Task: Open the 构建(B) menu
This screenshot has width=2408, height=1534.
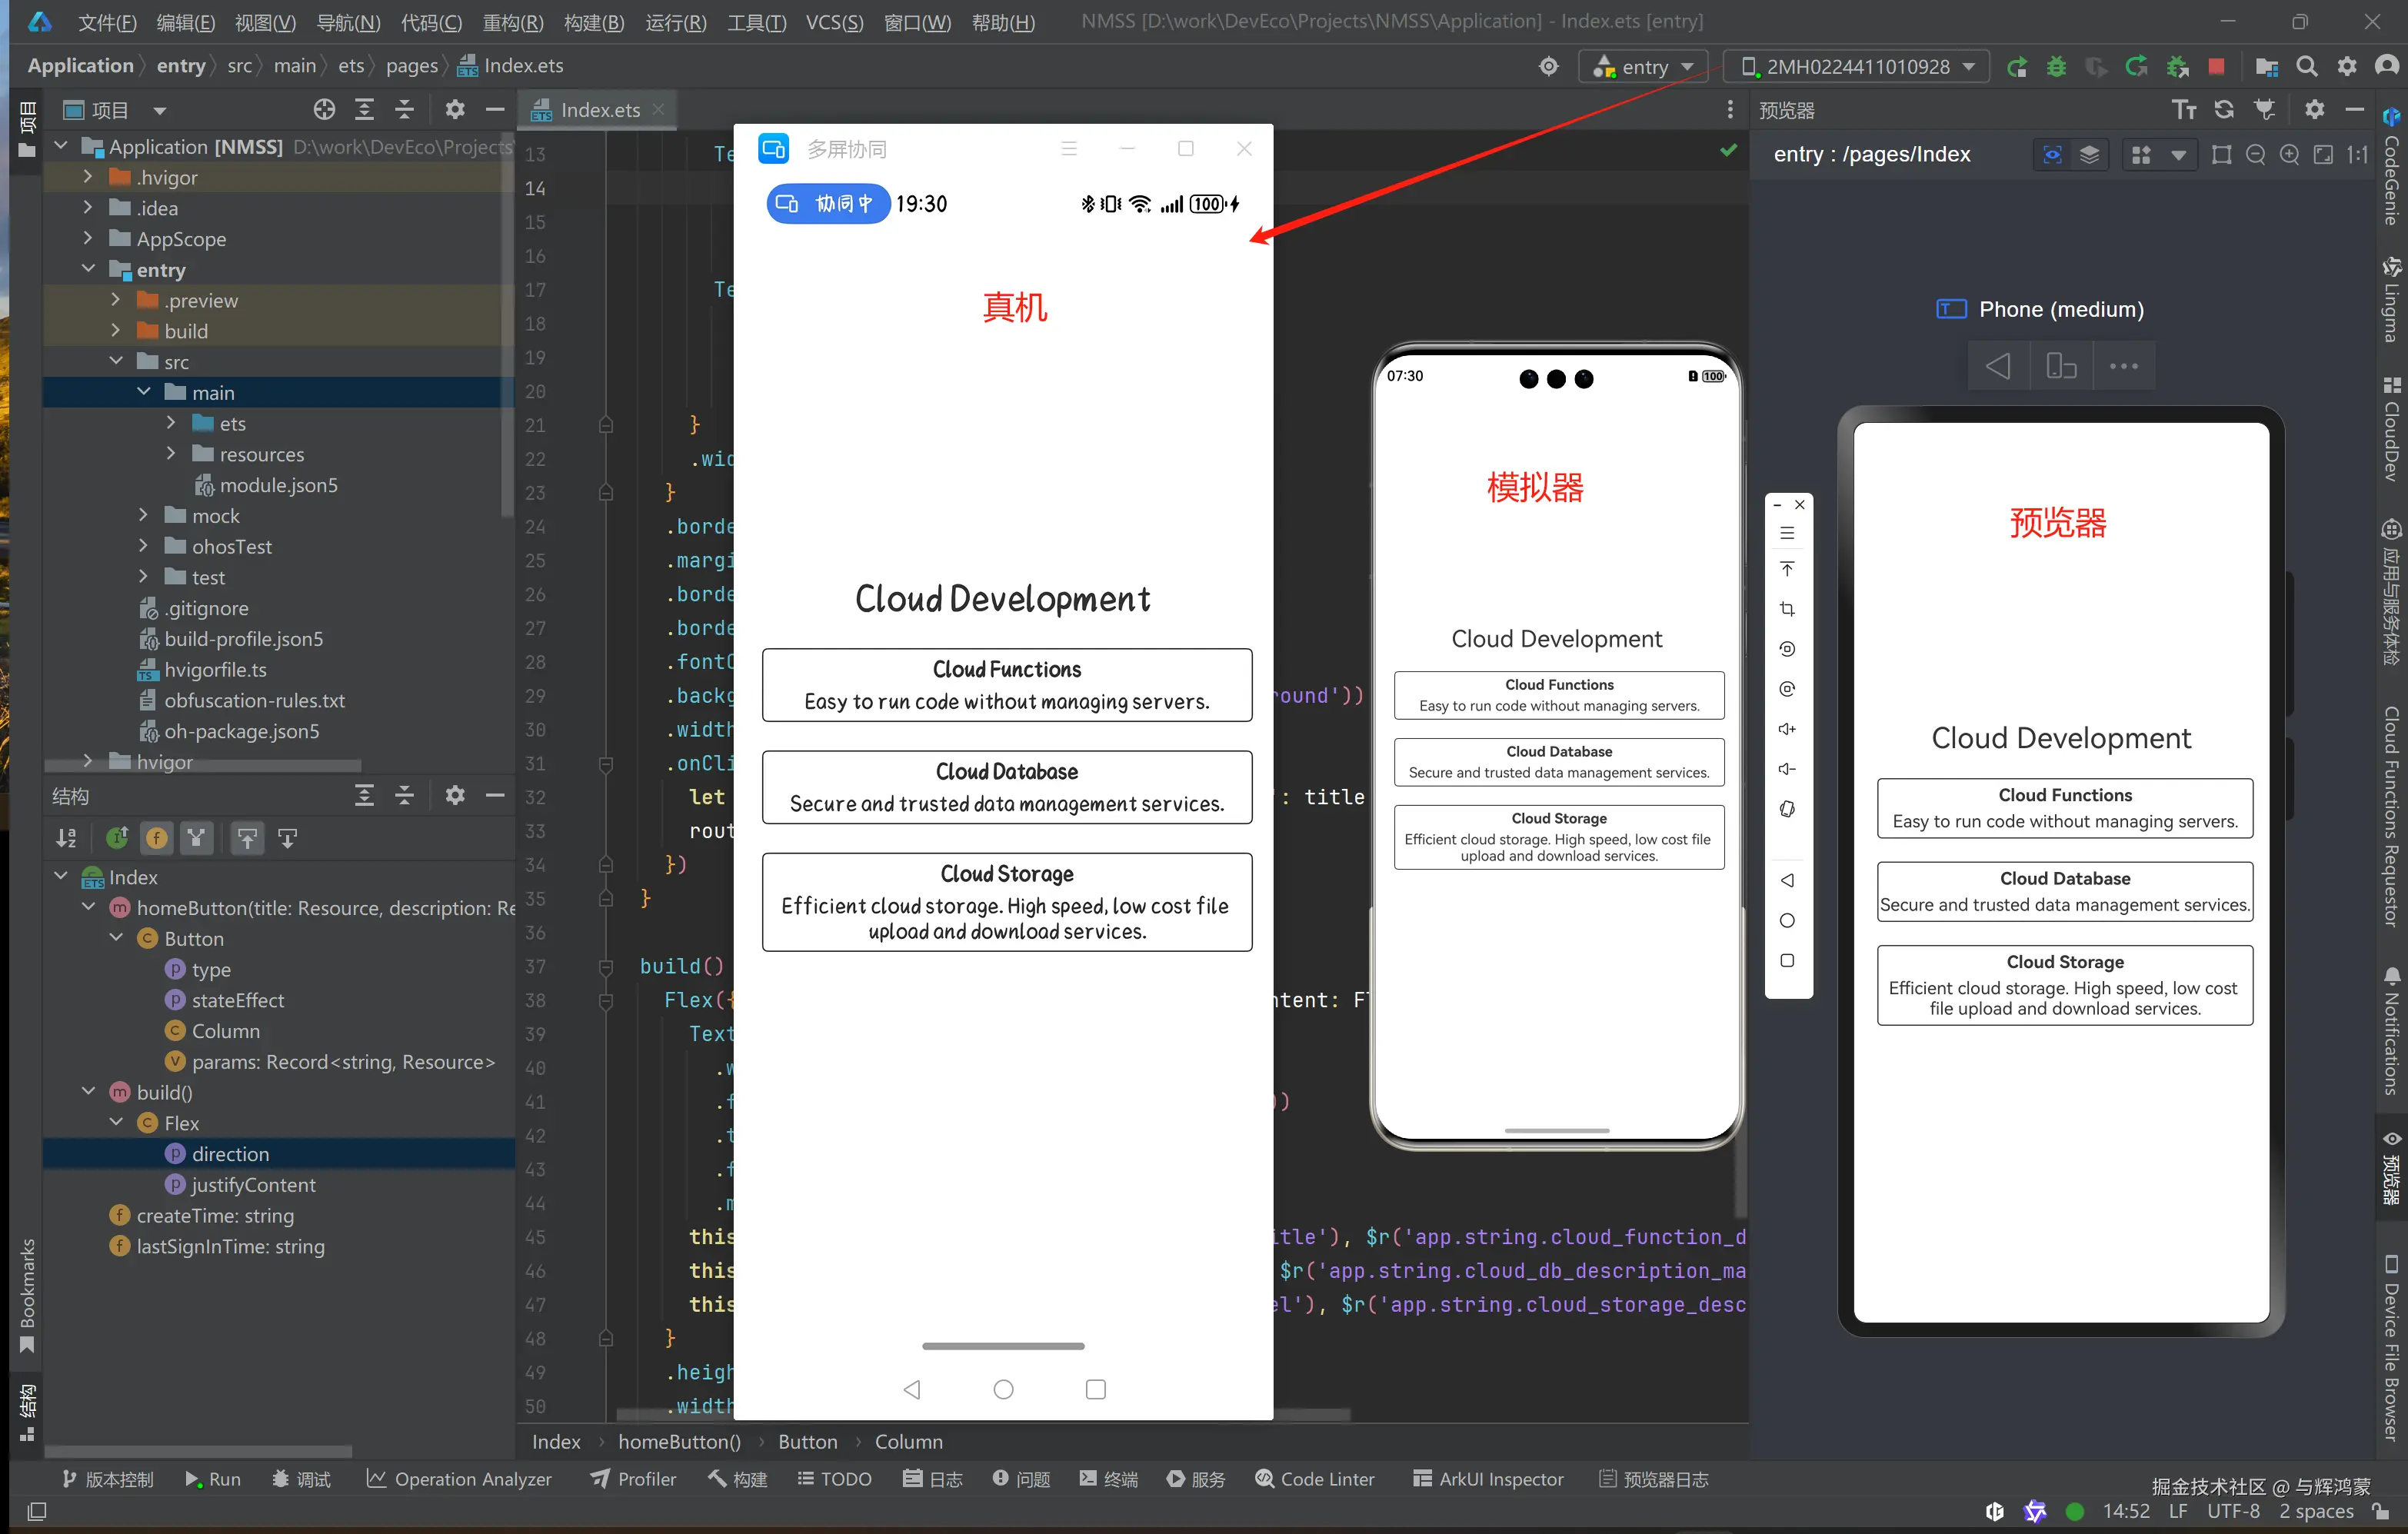Action: [x=593, y=22]
